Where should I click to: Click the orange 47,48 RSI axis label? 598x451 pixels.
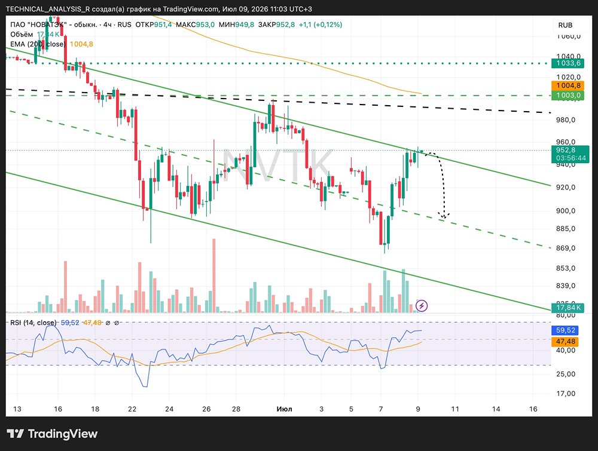pyautogui.click(x=565, y=341)
